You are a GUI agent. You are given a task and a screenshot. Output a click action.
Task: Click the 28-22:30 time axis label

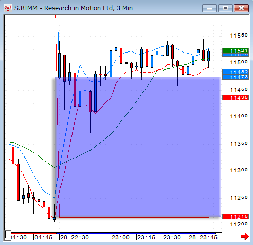75,237
